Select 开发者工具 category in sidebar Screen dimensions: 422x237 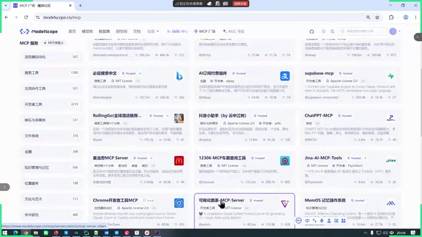[51, 104]
